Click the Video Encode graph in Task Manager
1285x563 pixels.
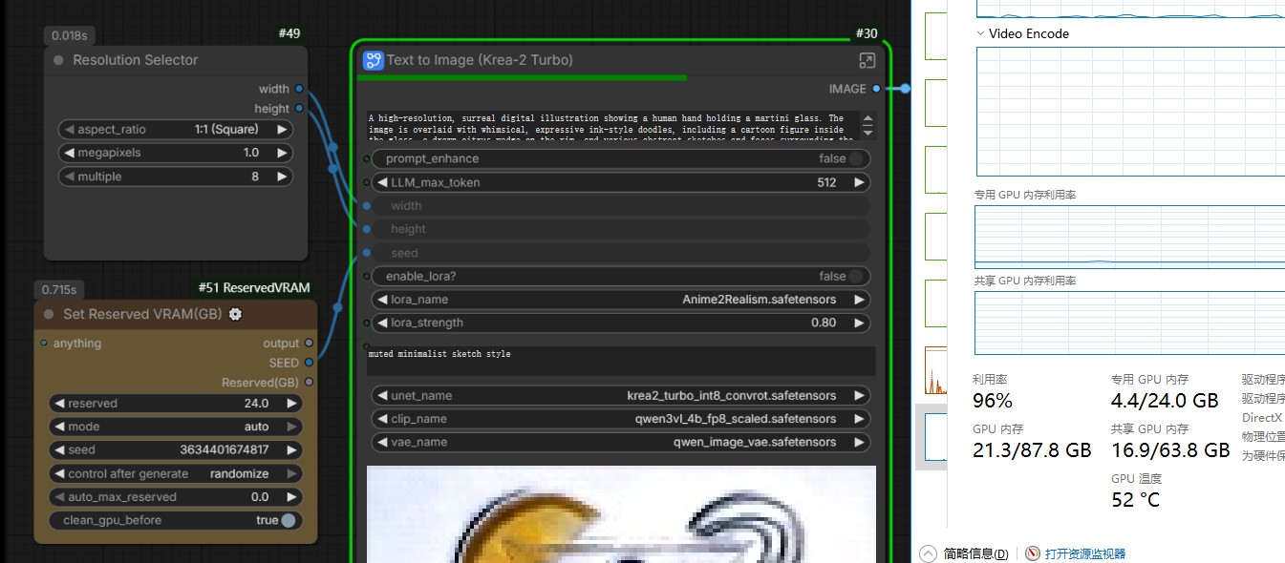point(1130,112)
